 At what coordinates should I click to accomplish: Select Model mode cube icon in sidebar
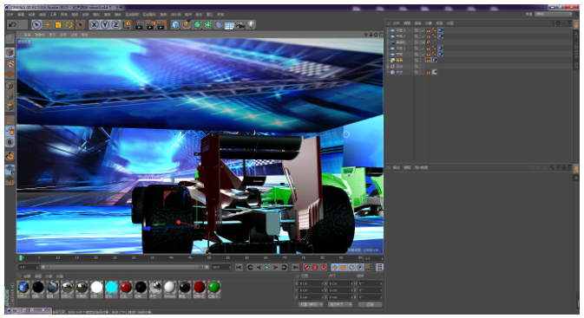[x=10, y=53]
